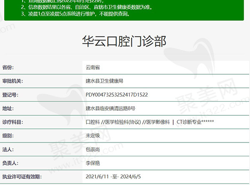Click validity period 2021/6/11 -至- 2024/6/5
The width and height of the screenshot is (250, 185).
click(113, 177)
